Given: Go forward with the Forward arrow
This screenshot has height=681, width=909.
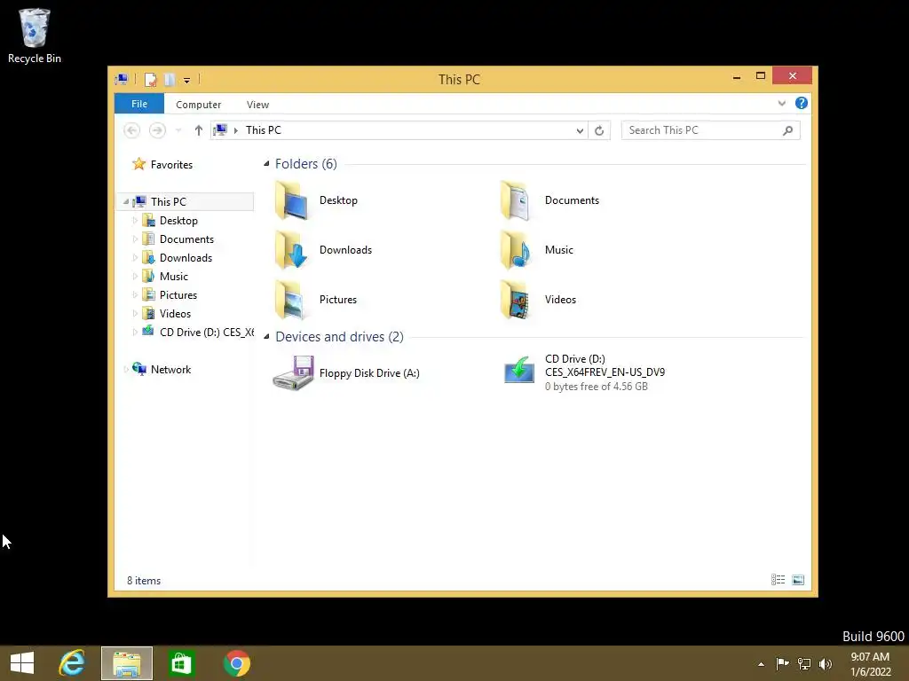Looking at the screenshot, I should tap(157, 130).
